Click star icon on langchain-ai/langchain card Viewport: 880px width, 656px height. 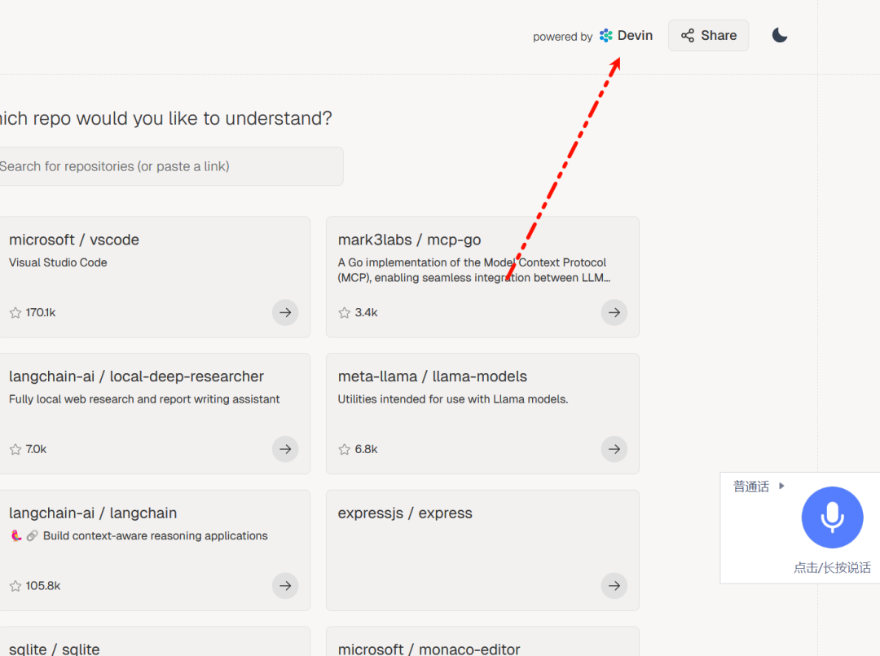tap(15, 586)
